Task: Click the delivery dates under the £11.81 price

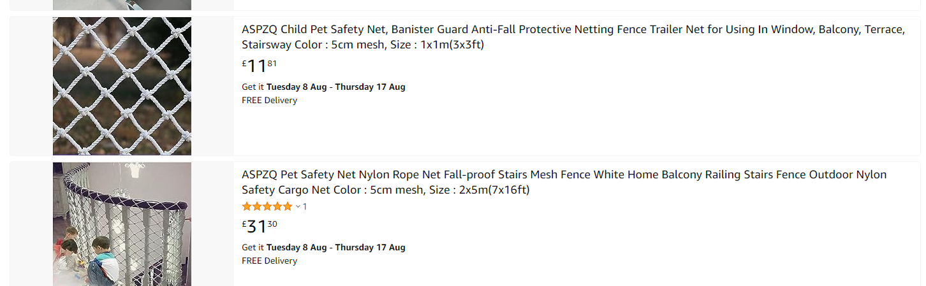Action: (335, 87)
